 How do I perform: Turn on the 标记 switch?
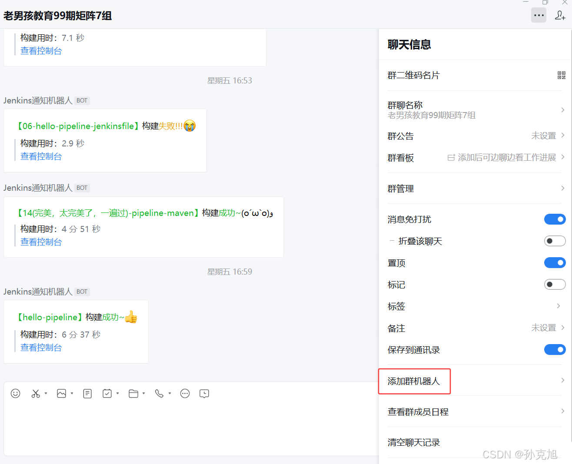(x=555, y=285)
